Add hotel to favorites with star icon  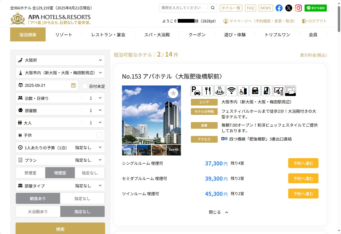[x=173, y=93]
